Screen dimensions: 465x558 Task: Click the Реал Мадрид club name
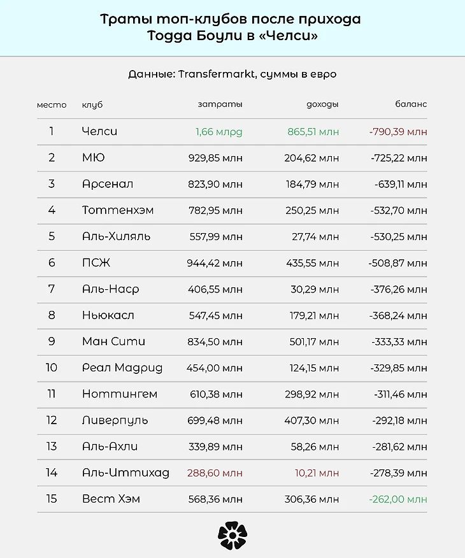click(x=122, y=368)
